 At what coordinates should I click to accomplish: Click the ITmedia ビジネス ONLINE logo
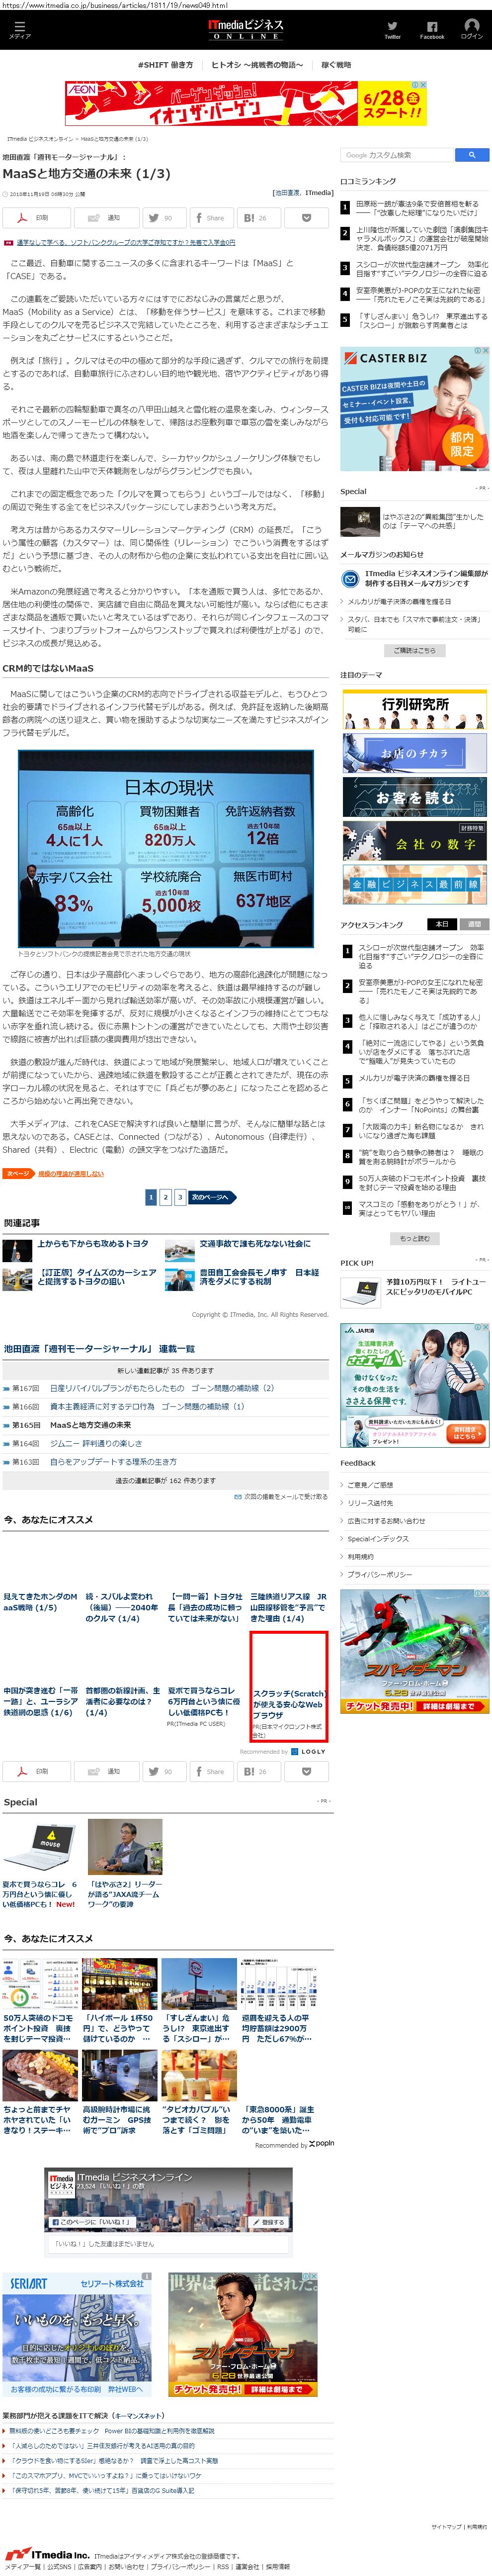[x=246, y=29]
